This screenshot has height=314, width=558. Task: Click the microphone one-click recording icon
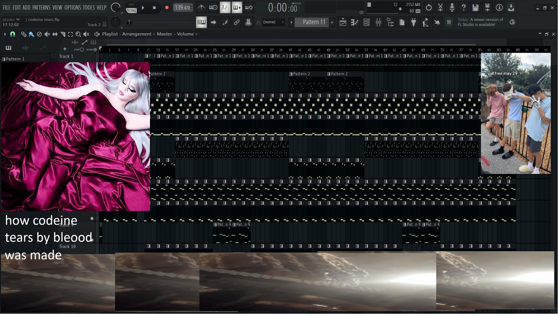(x=452, y=7)
